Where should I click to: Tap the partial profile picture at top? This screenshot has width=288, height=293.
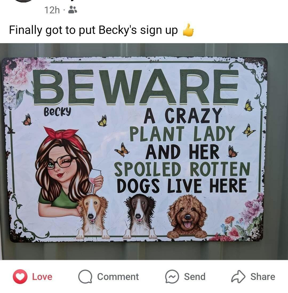coord(23,1)
